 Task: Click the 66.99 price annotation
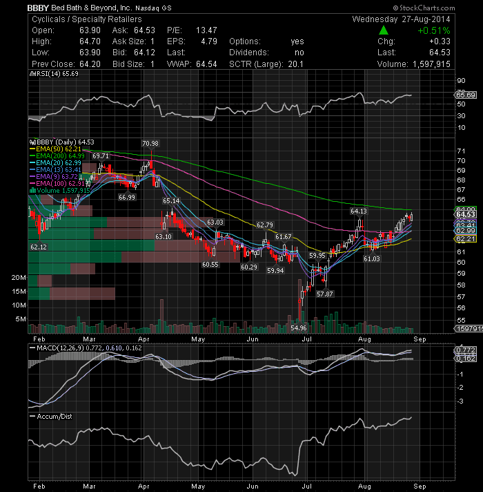tap(126, 198)
